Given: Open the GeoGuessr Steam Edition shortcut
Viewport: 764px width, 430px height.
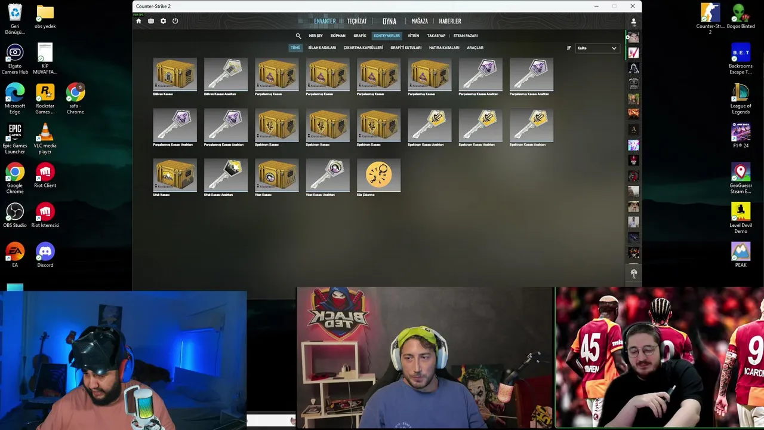Looking at the screenshot, I should pyautogui.click(x=741, y=179).
